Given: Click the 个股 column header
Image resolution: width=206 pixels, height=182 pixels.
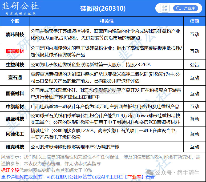Looking at the screenshot, I should point(15,21).
